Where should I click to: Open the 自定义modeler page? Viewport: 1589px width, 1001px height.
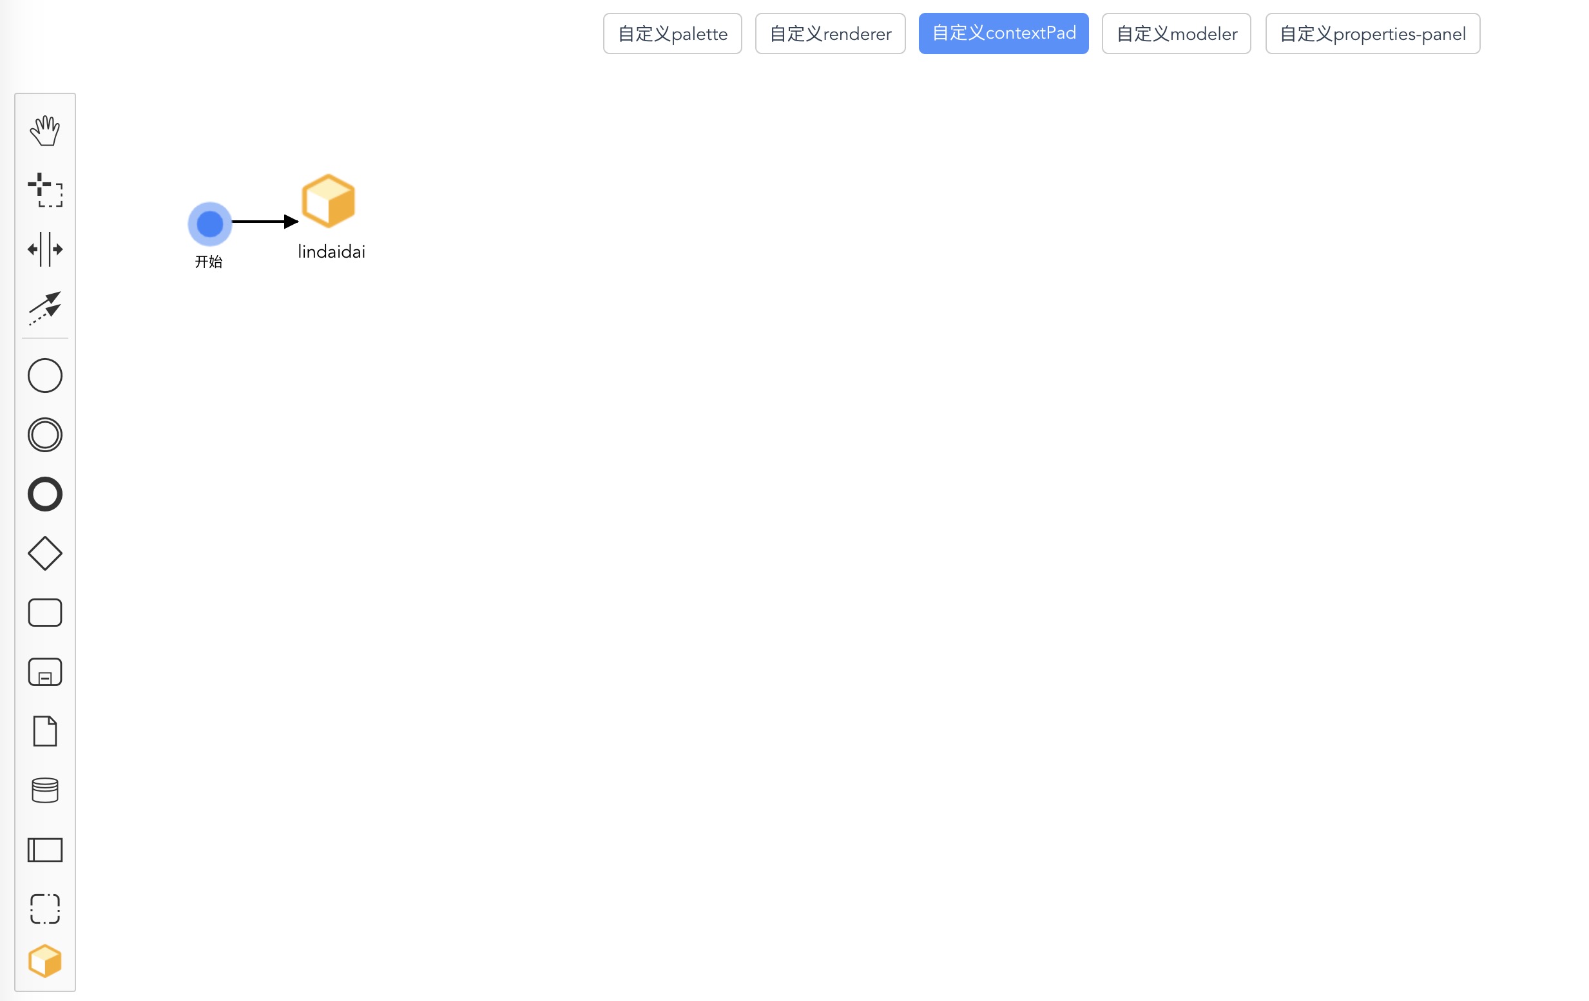tap(1176, 33)
